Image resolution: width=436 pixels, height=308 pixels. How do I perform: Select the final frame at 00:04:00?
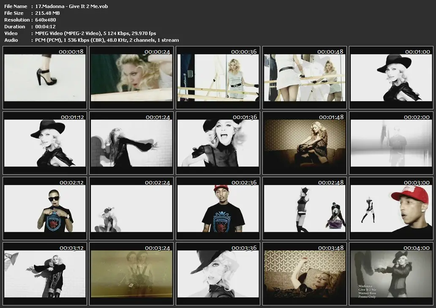point(391,274)
